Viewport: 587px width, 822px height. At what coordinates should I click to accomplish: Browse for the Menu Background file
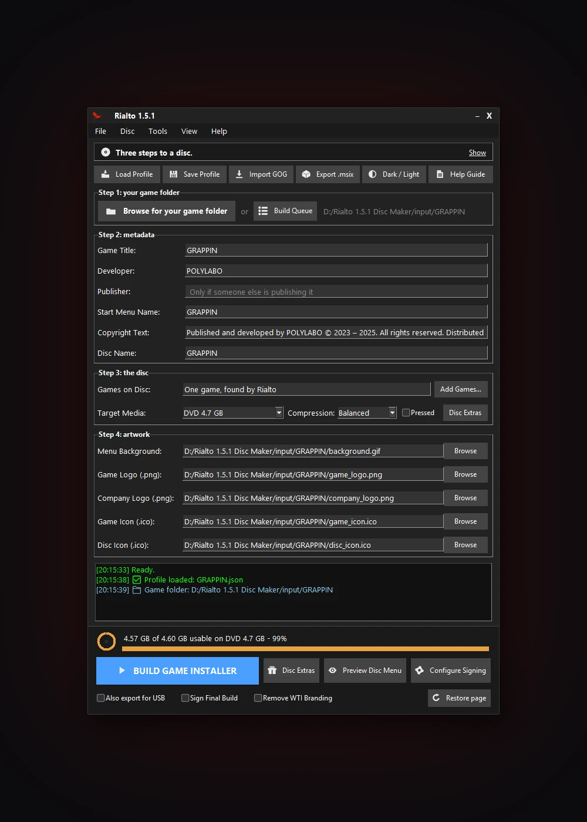[x=465, y=451]
